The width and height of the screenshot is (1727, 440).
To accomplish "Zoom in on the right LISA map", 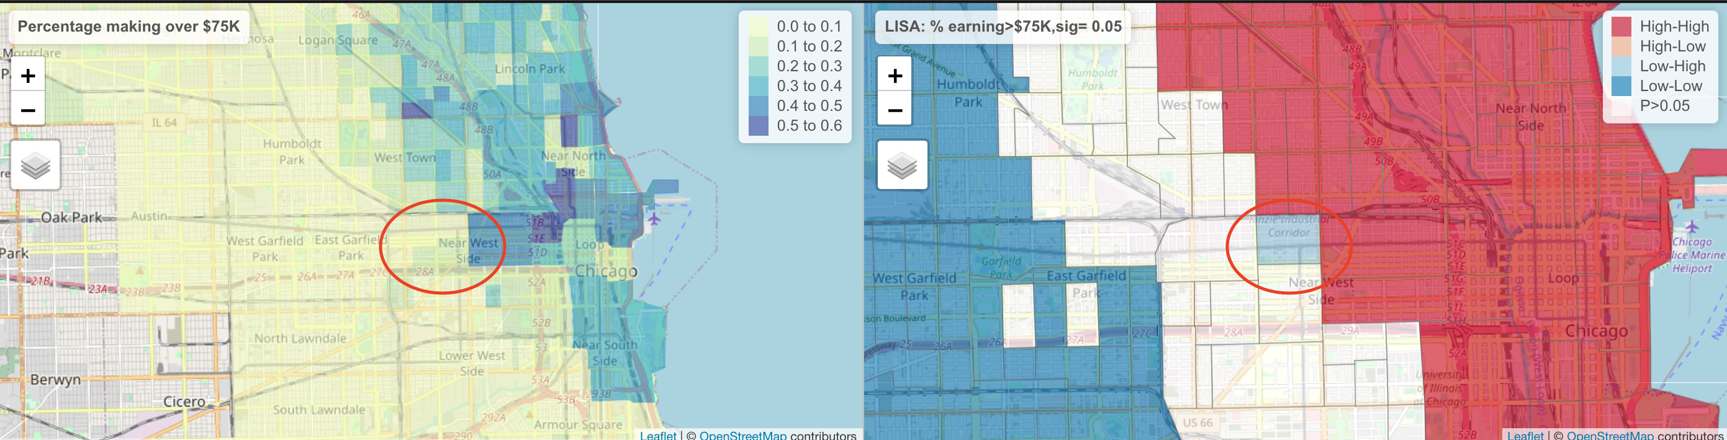I will pos(895,76).
